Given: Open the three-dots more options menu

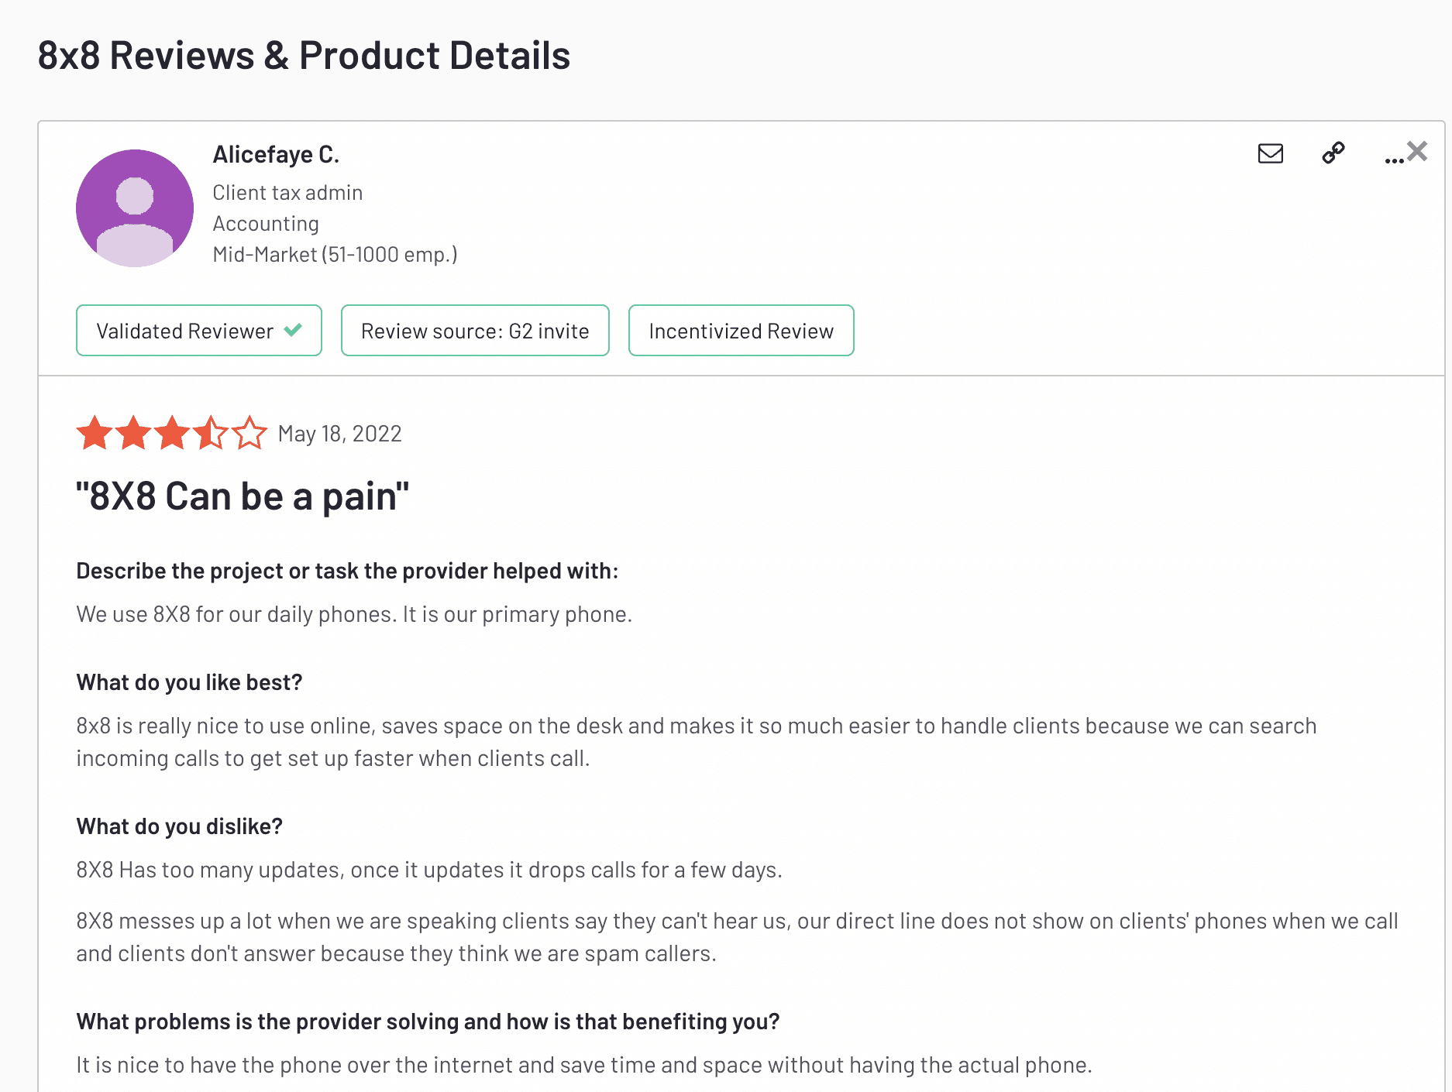Looking at the screenshot, I should coord(1394,160).
